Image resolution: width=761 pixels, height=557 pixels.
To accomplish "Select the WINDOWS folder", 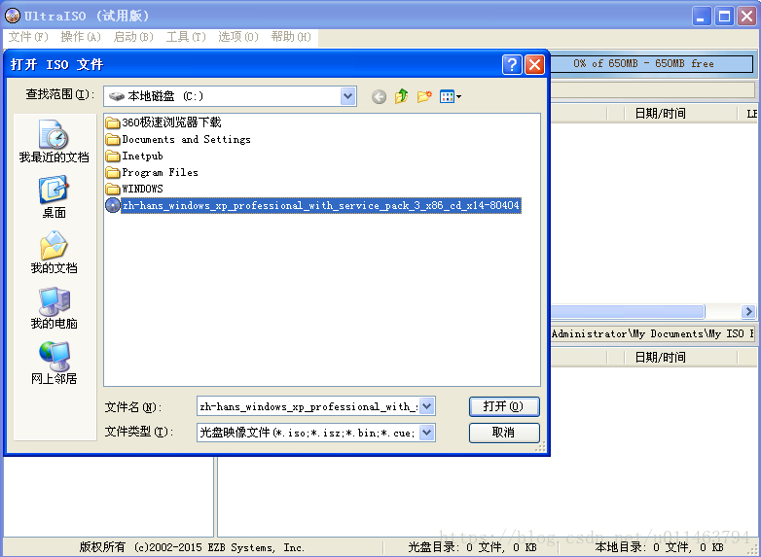I will 134,189.
